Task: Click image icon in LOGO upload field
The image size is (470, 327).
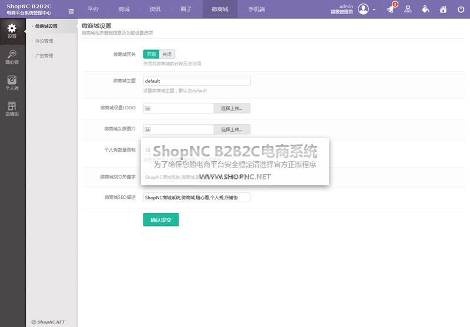Action: 147,108
